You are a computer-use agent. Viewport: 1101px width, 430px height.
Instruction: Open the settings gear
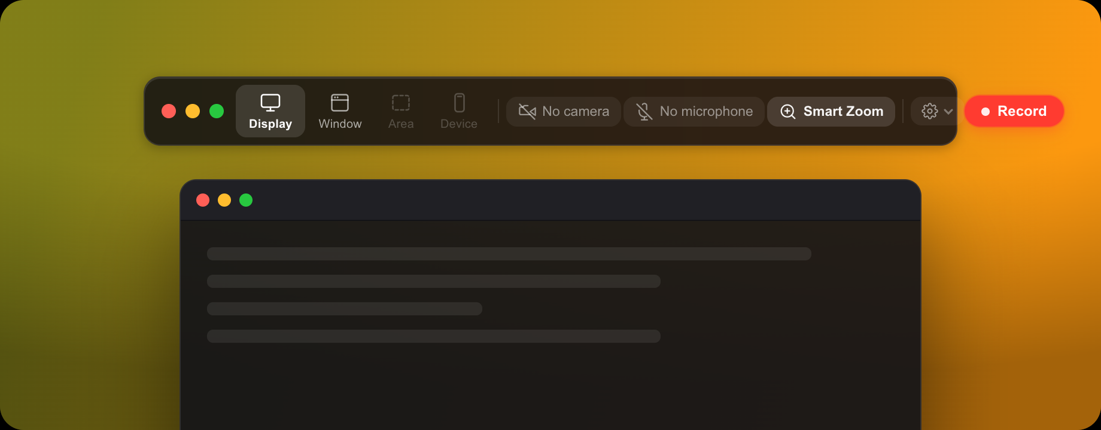930,112
